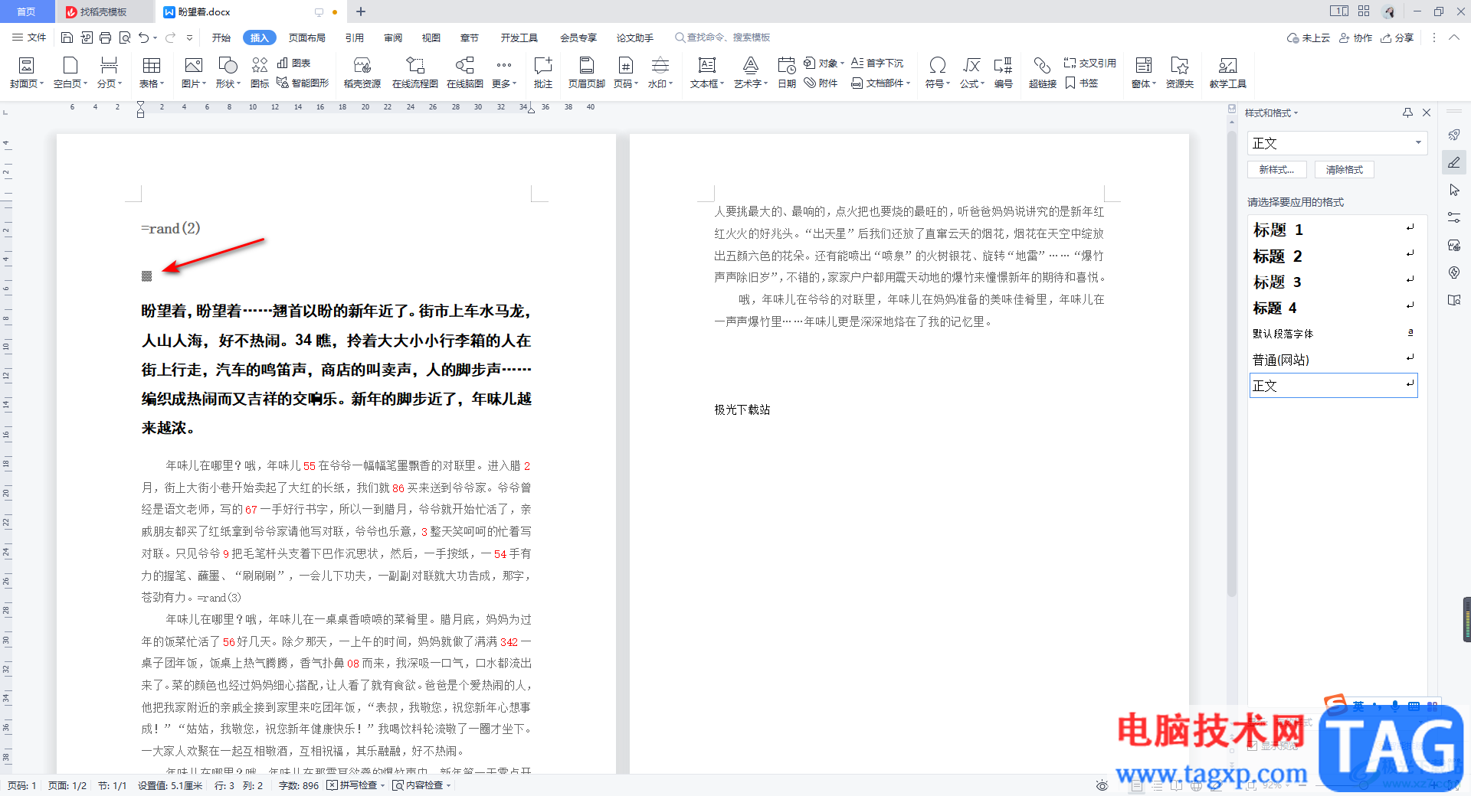Image resolution: width=1471 pixels, height=796 pixels.
Task: Undo the last action
Action: click(143, 38)
